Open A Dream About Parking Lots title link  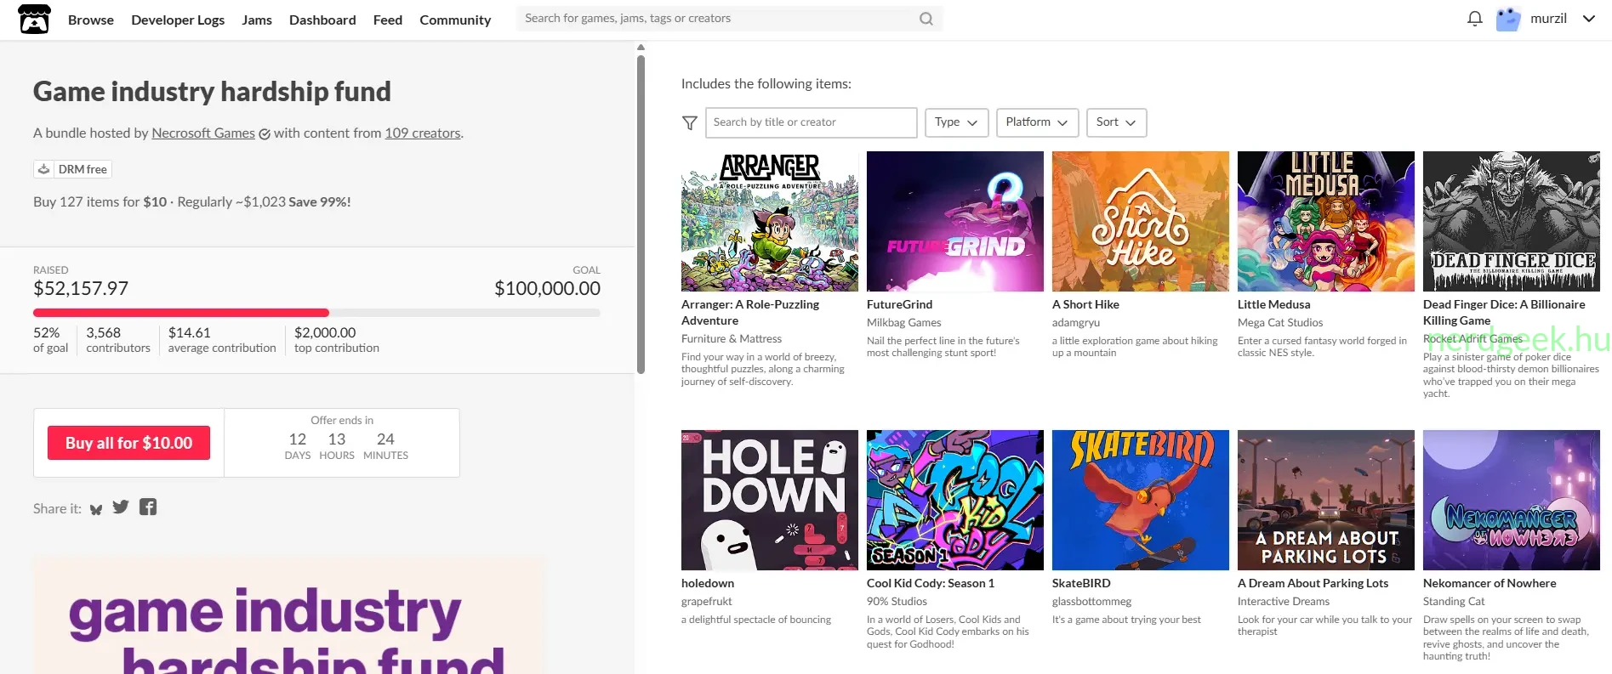click(x=1313, y=583)
